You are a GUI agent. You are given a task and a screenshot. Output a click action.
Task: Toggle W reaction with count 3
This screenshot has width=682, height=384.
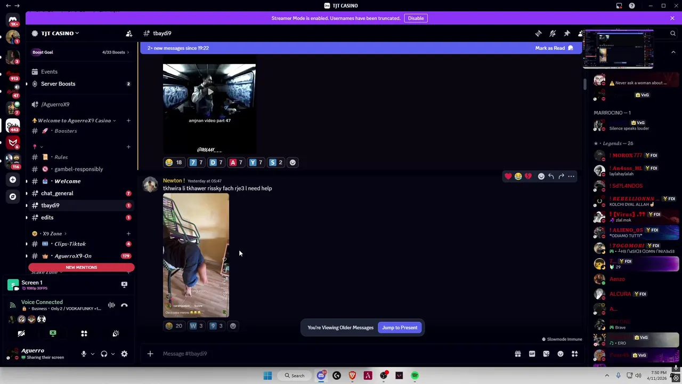(x=196, y=326)
